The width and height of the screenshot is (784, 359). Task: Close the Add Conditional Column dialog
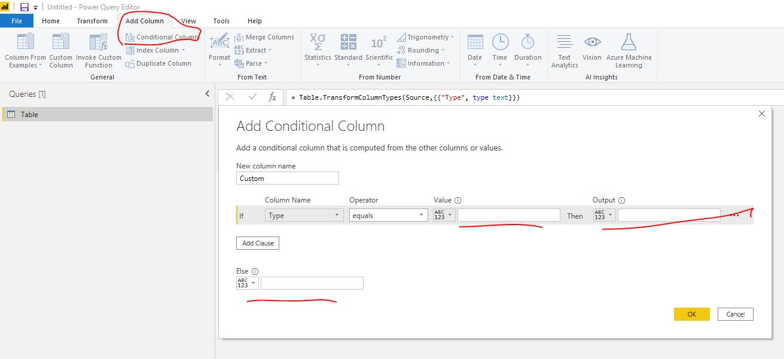click(761, 113)
